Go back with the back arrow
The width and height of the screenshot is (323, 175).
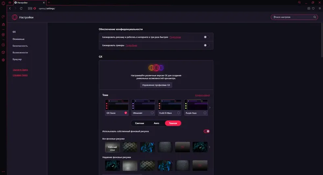10,8
